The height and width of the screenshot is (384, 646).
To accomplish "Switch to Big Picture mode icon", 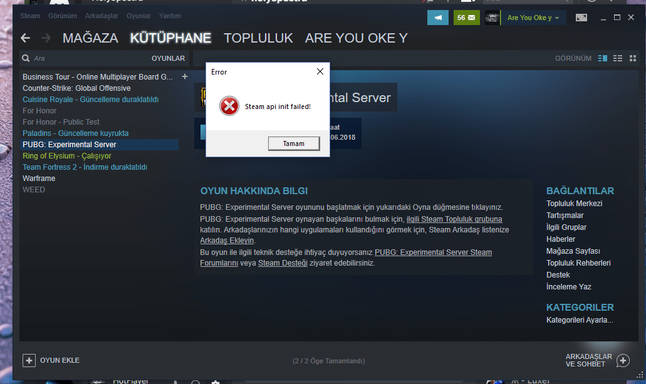I will [x=581, y=18].
